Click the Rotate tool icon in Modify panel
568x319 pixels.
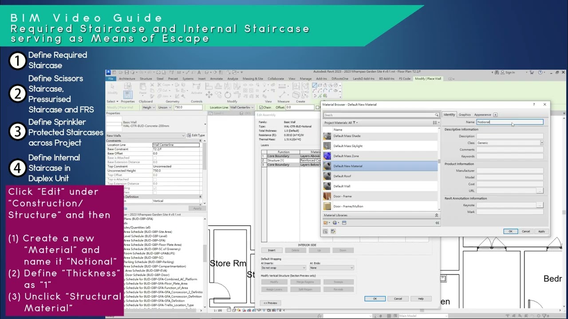click(228, 95)
